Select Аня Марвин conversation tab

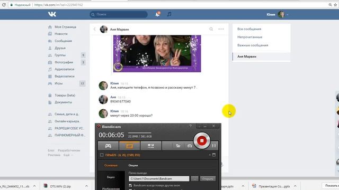[261, 56]
